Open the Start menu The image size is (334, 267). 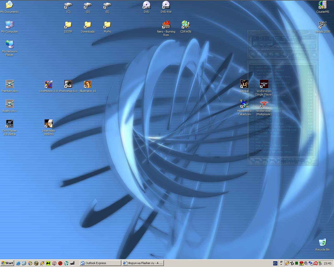click(7, 263)
